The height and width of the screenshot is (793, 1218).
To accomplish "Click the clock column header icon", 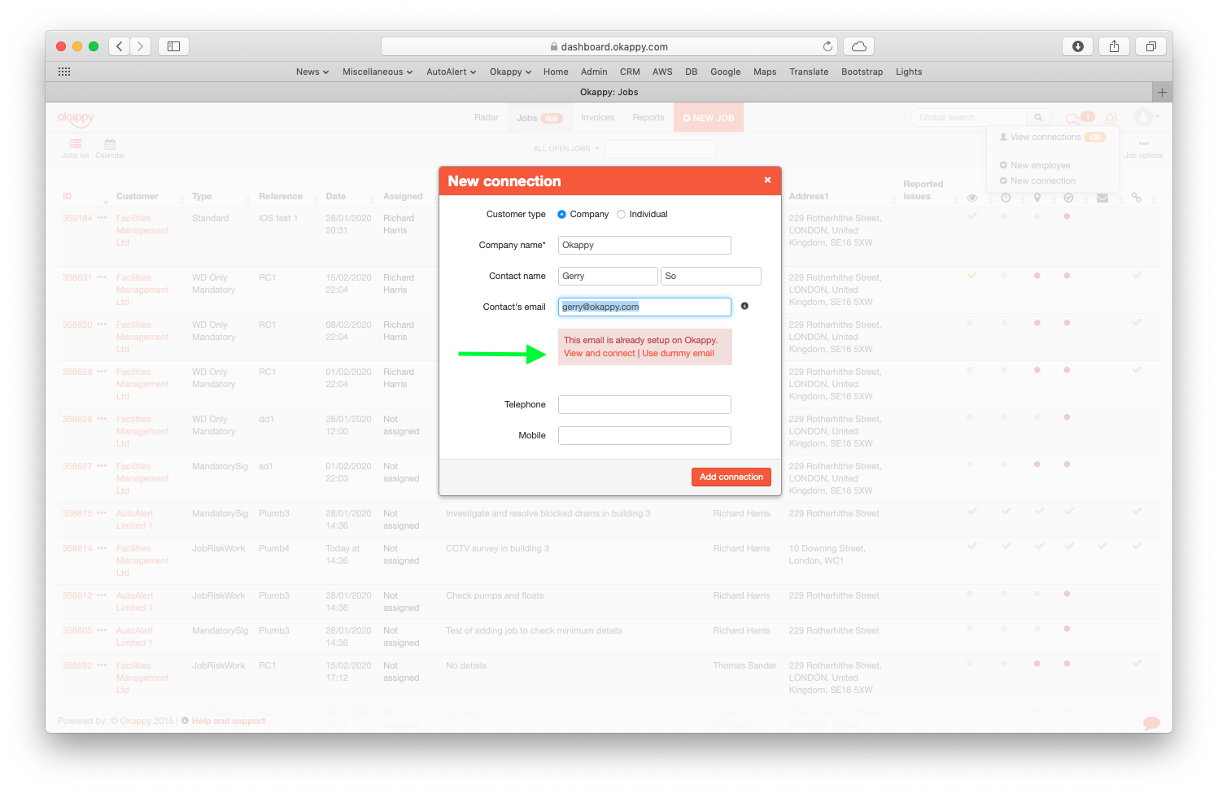I will click(x=1006, y=198).
